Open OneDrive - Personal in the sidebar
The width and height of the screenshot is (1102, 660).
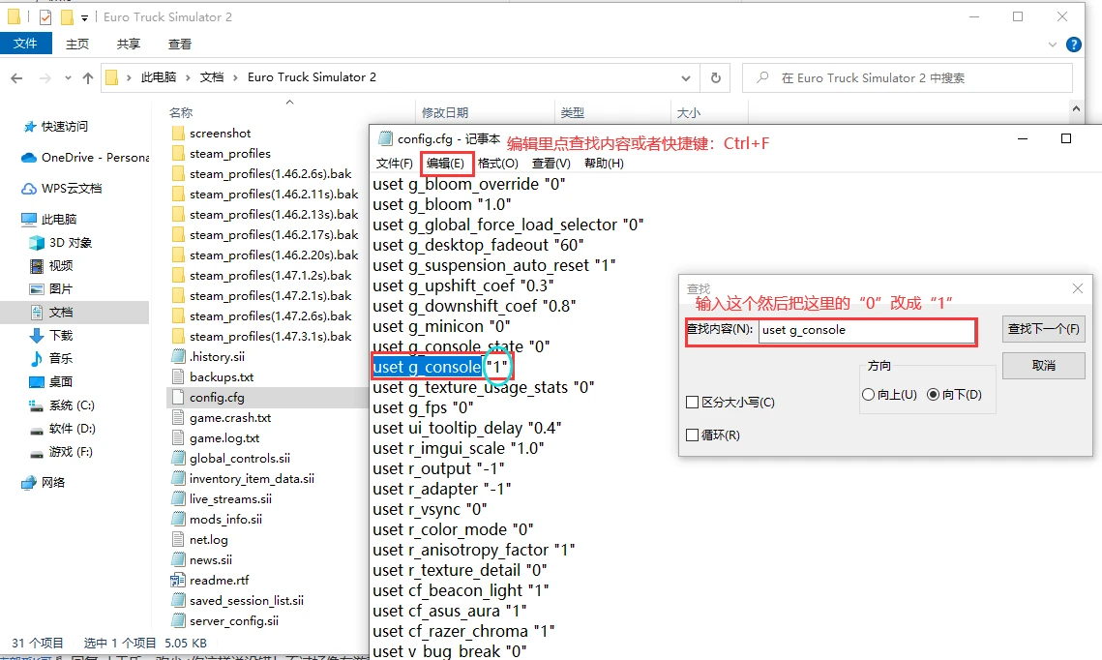point(86,158)
